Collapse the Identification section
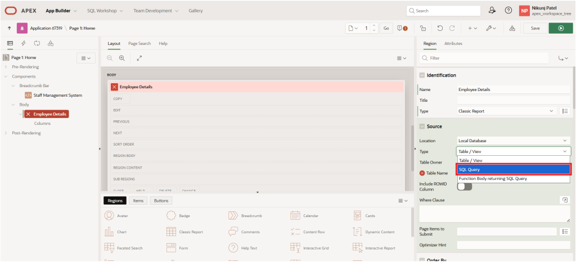The width and height of the screenshot is (576, 262). (421, 75)
